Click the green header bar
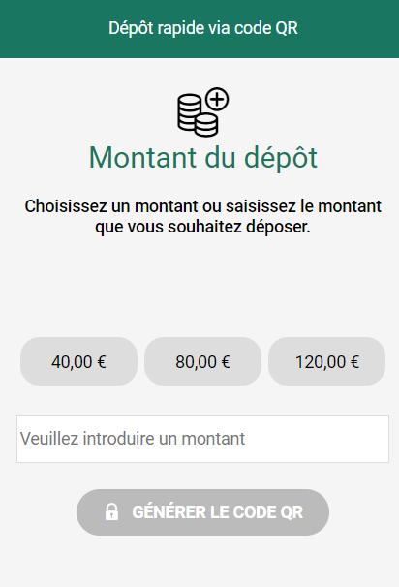Viewport: 399px width, 587px height. coord(199,29)
